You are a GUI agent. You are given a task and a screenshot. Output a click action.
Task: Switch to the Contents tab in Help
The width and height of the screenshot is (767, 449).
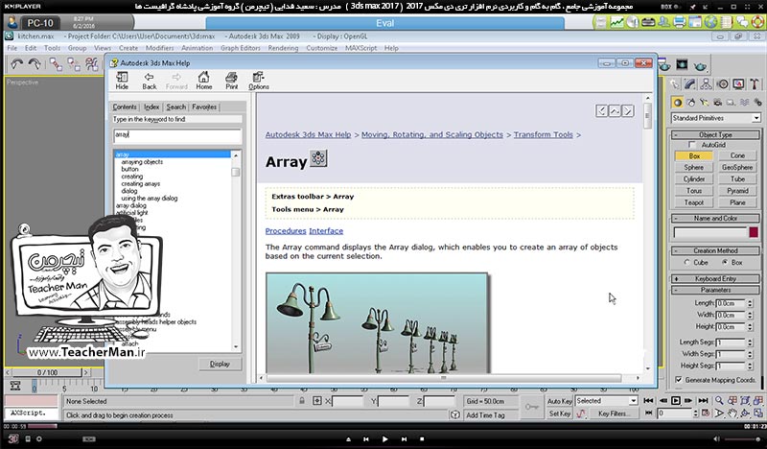[125, 106]
